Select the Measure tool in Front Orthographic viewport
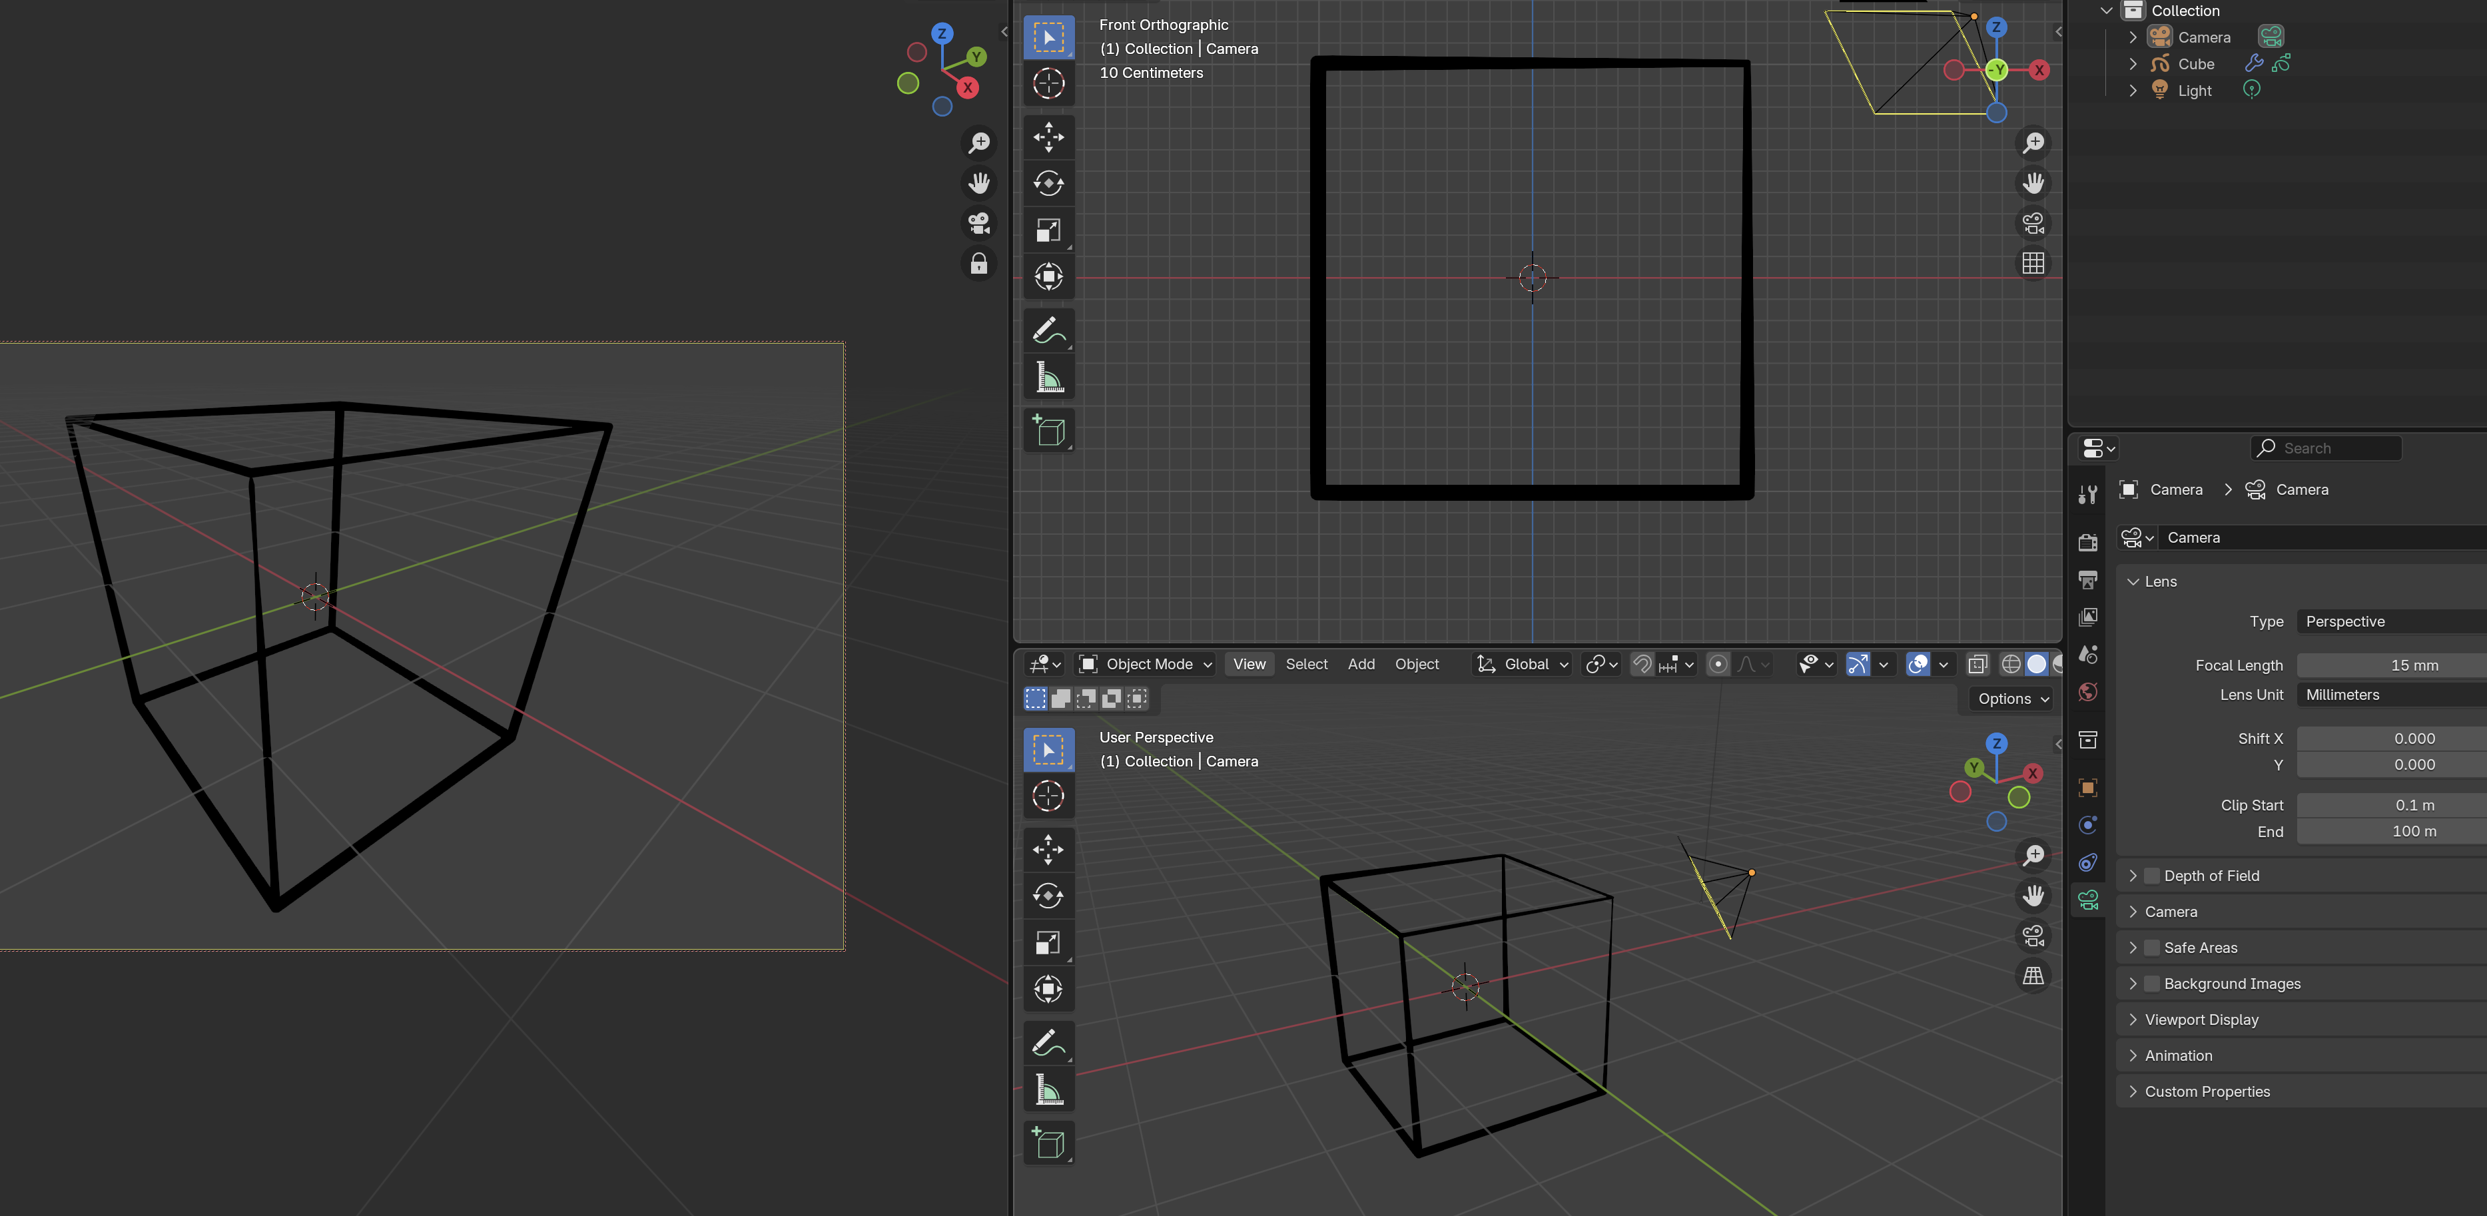Viewport: 2487px width, 1216px height. tap(1048, 378)
